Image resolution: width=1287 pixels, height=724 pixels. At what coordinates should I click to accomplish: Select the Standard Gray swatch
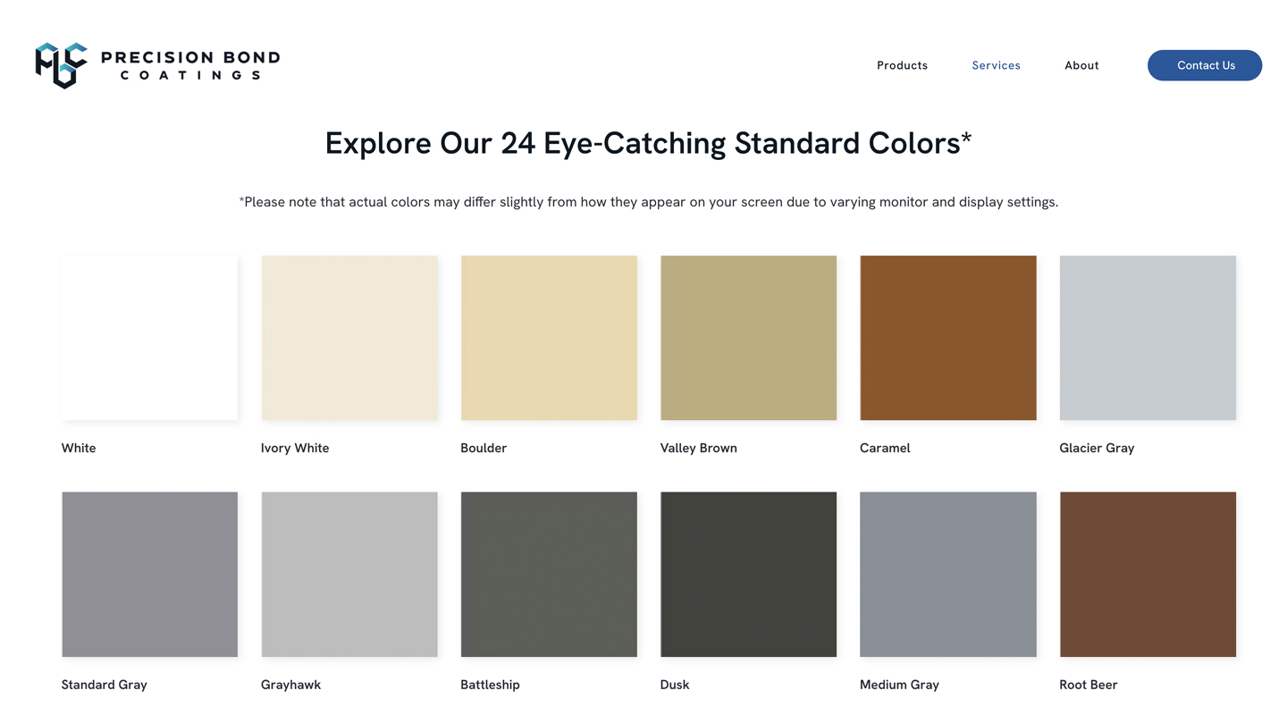coord(149,574)
